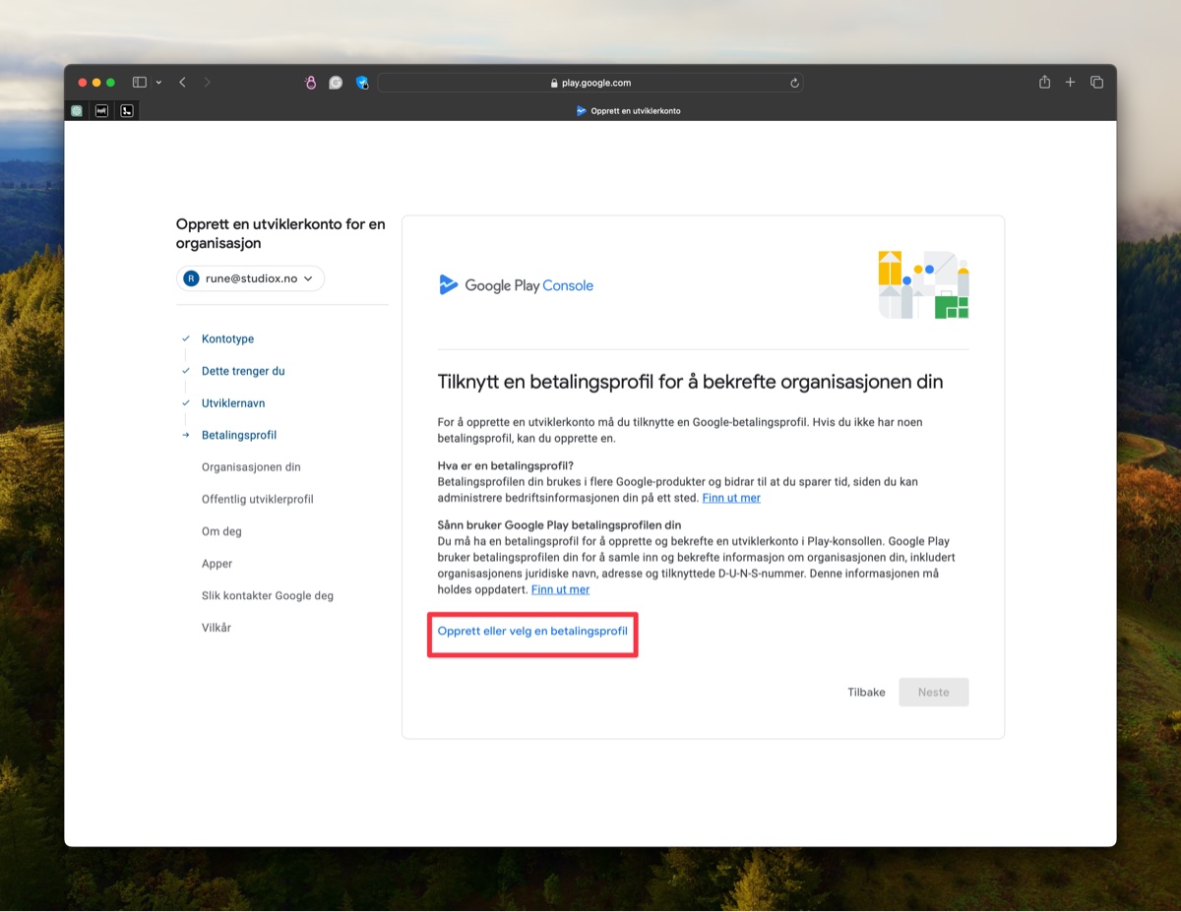Click the 'Tilknytt en betalingsprofil' main heading

[690, 382]
